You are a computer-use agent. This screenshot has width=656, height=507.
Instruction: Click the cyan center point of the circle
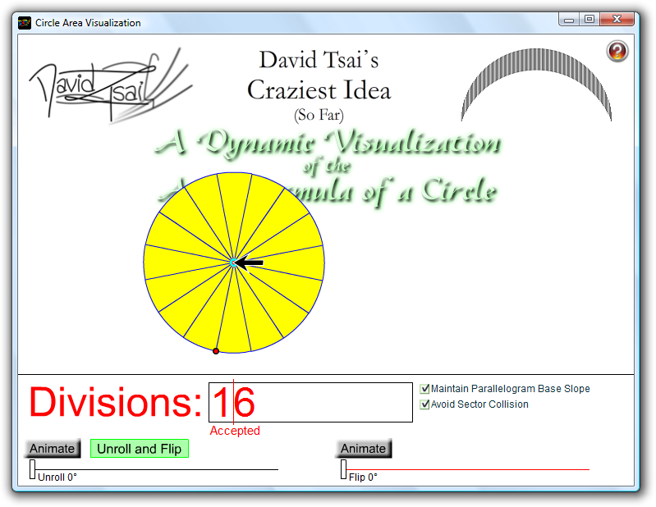[x=233, y=263]
